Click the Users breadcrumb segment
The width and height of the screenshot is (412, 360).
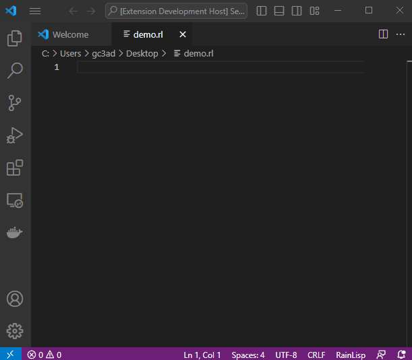click(x=70, y=54)
